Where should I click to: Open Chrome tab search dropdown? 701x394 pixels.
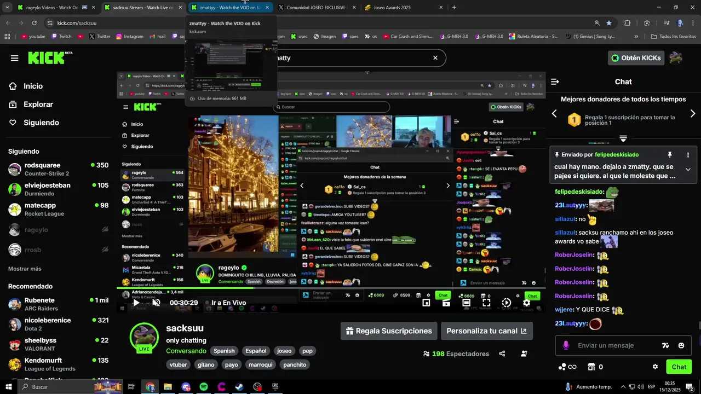(x=7, y=8)
